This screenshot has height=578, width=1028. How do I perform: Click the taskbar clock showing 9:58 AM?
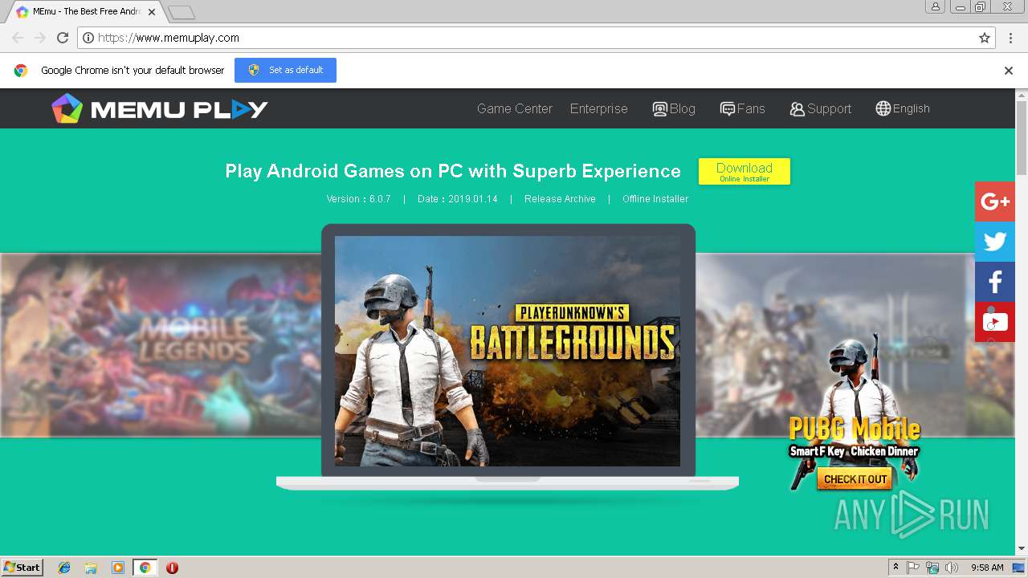[x=987, y=568]
